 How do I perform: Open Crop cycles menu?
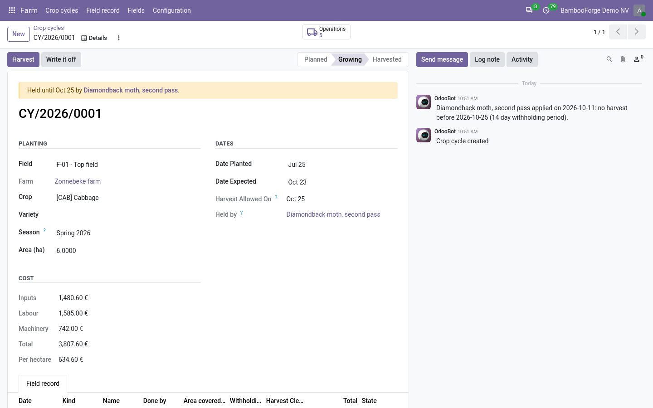click(62, 10)
